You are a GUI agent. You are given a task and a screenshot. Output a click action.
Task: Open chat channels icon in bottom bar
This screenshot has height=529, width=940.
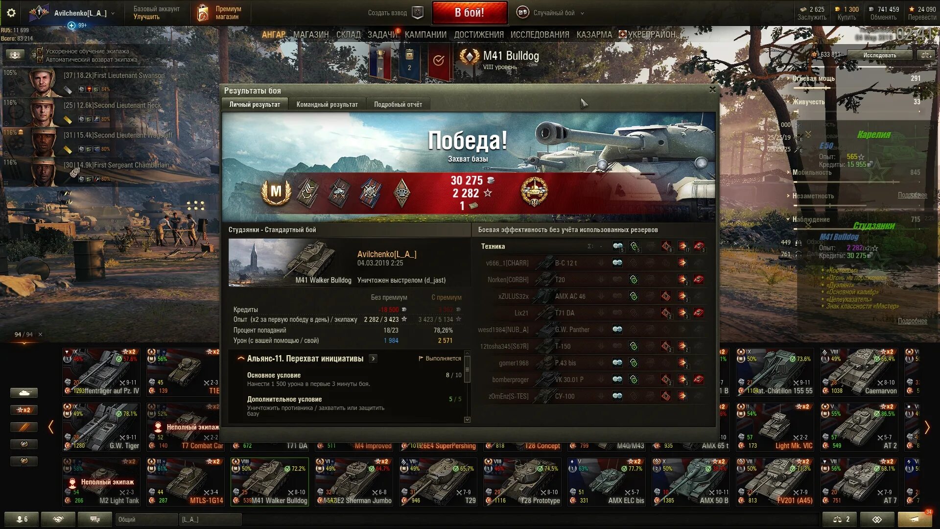pyautogui.click(x=95, y=519)
